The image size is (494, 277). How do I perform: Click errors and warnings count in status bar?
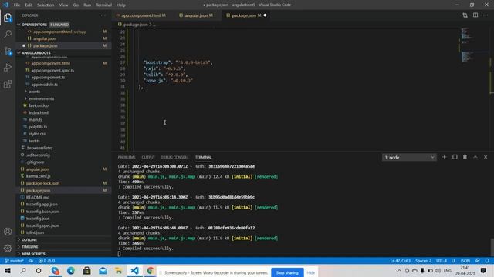(46, 261)
